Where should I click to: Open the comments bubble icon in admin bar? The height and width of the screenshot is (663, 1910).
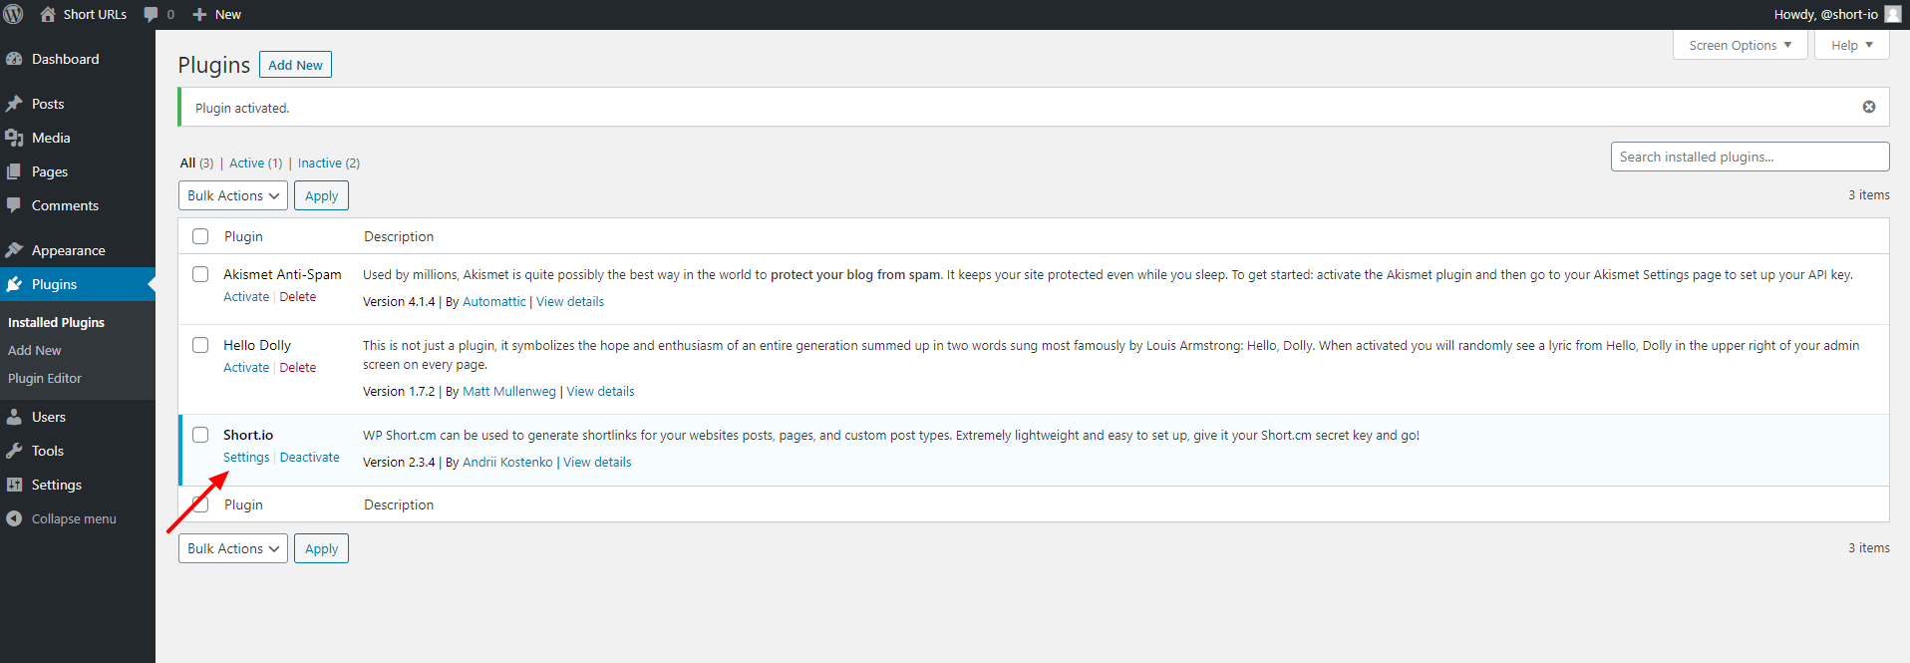151,15
